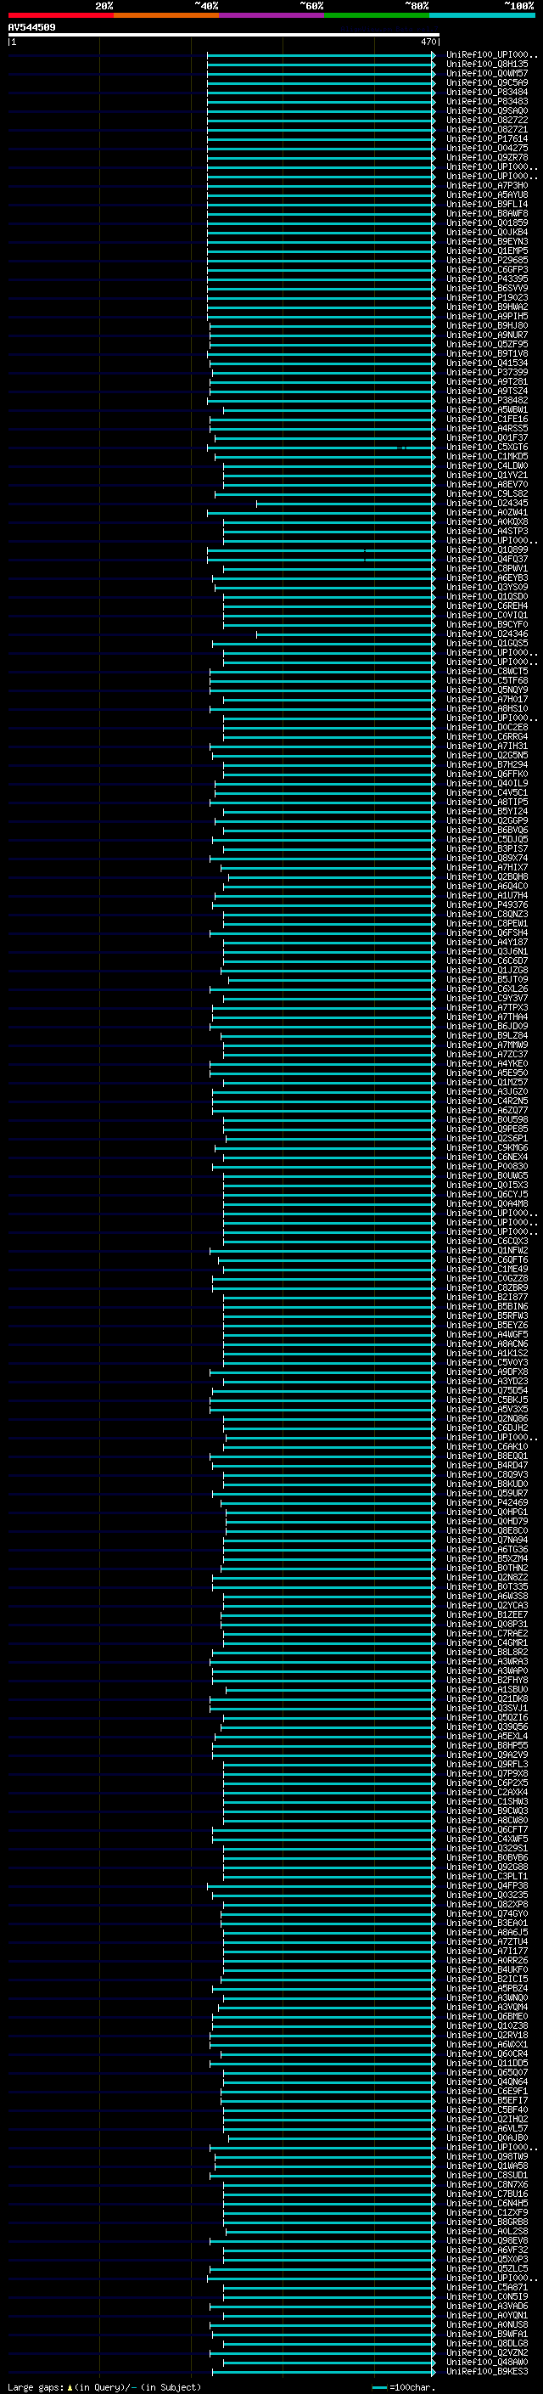Open hit UniRef100_C1MKD5

(x=486, y=456)
